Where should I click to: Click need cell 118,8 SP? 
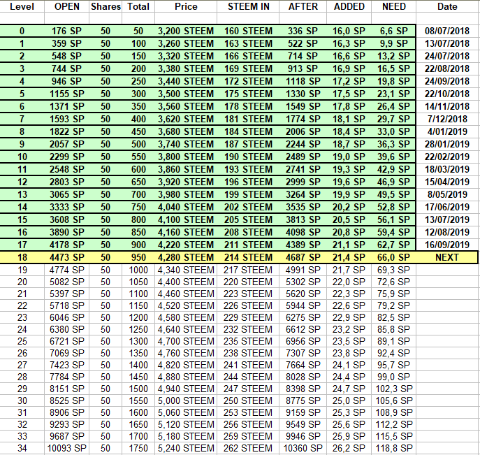point(394,448)
